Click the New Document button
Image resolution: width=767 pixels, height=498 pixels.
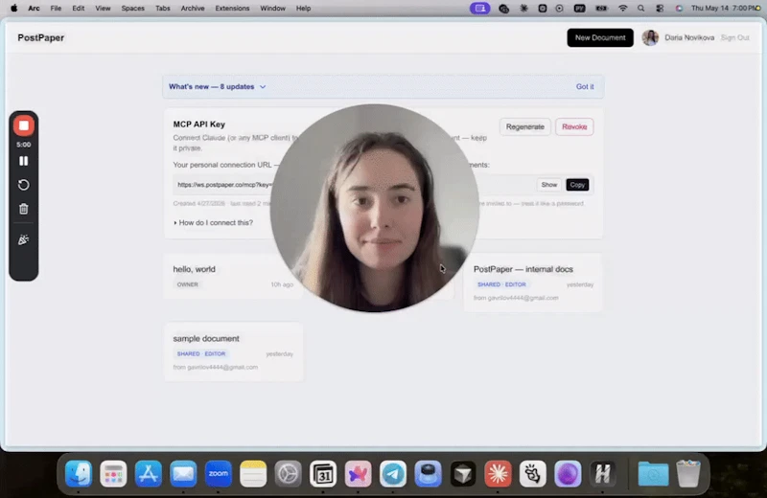click(x=600, y=37)
